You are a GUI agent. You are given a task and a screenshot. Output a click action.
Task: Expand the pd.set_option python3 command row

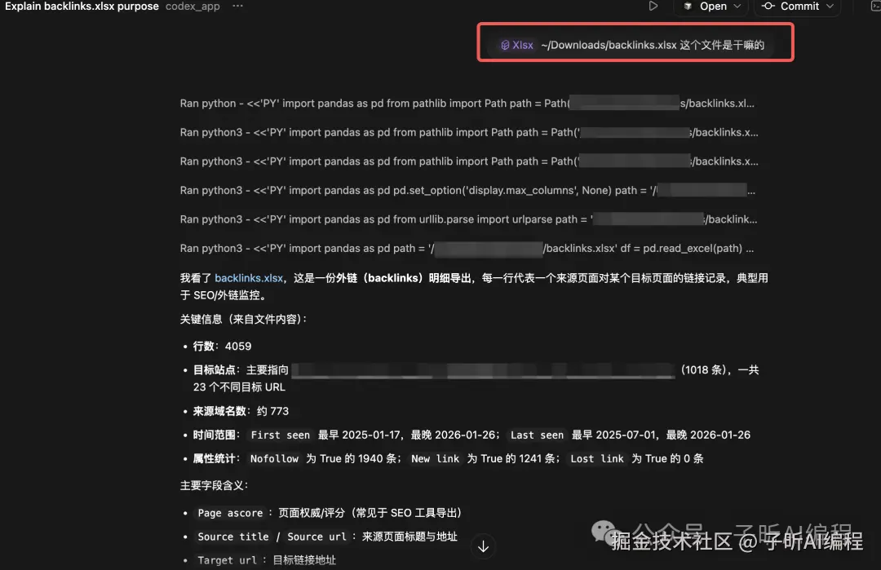tap(467, 190)
